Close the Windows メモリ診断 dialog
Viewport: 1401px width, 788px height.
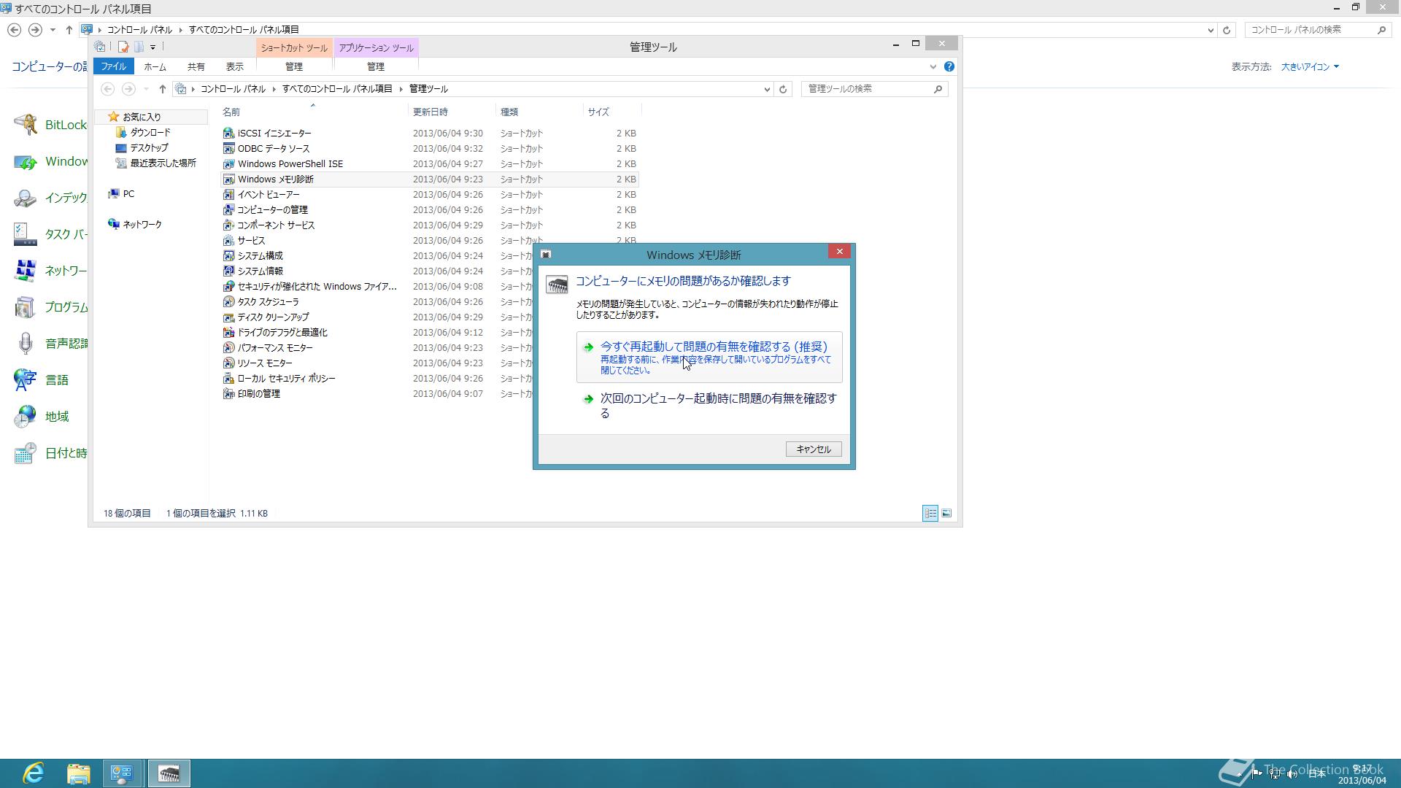pos(839,252)
